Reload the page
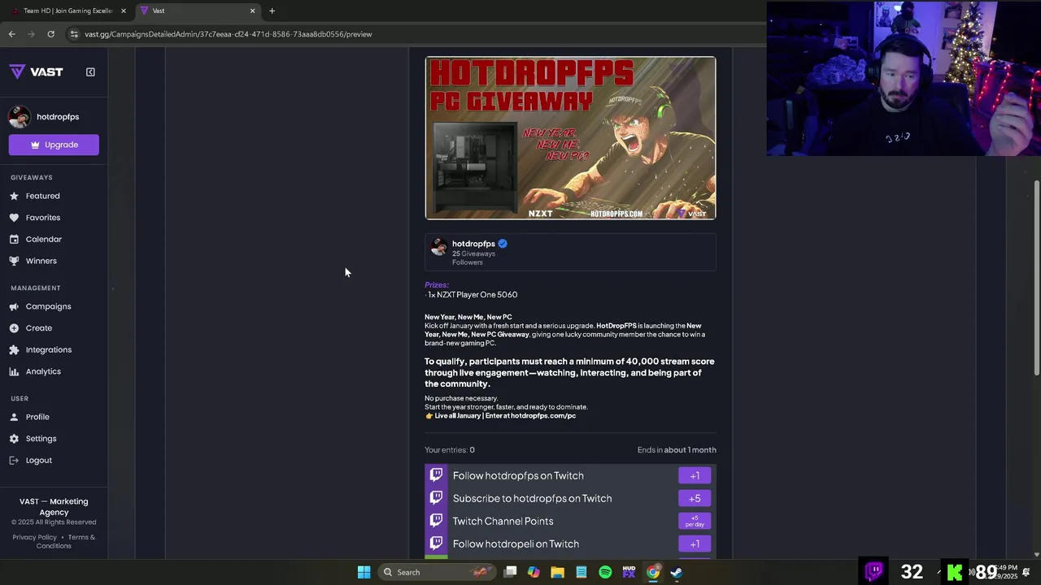Screen dimensions: 1041x585 (x=50, y=34)
